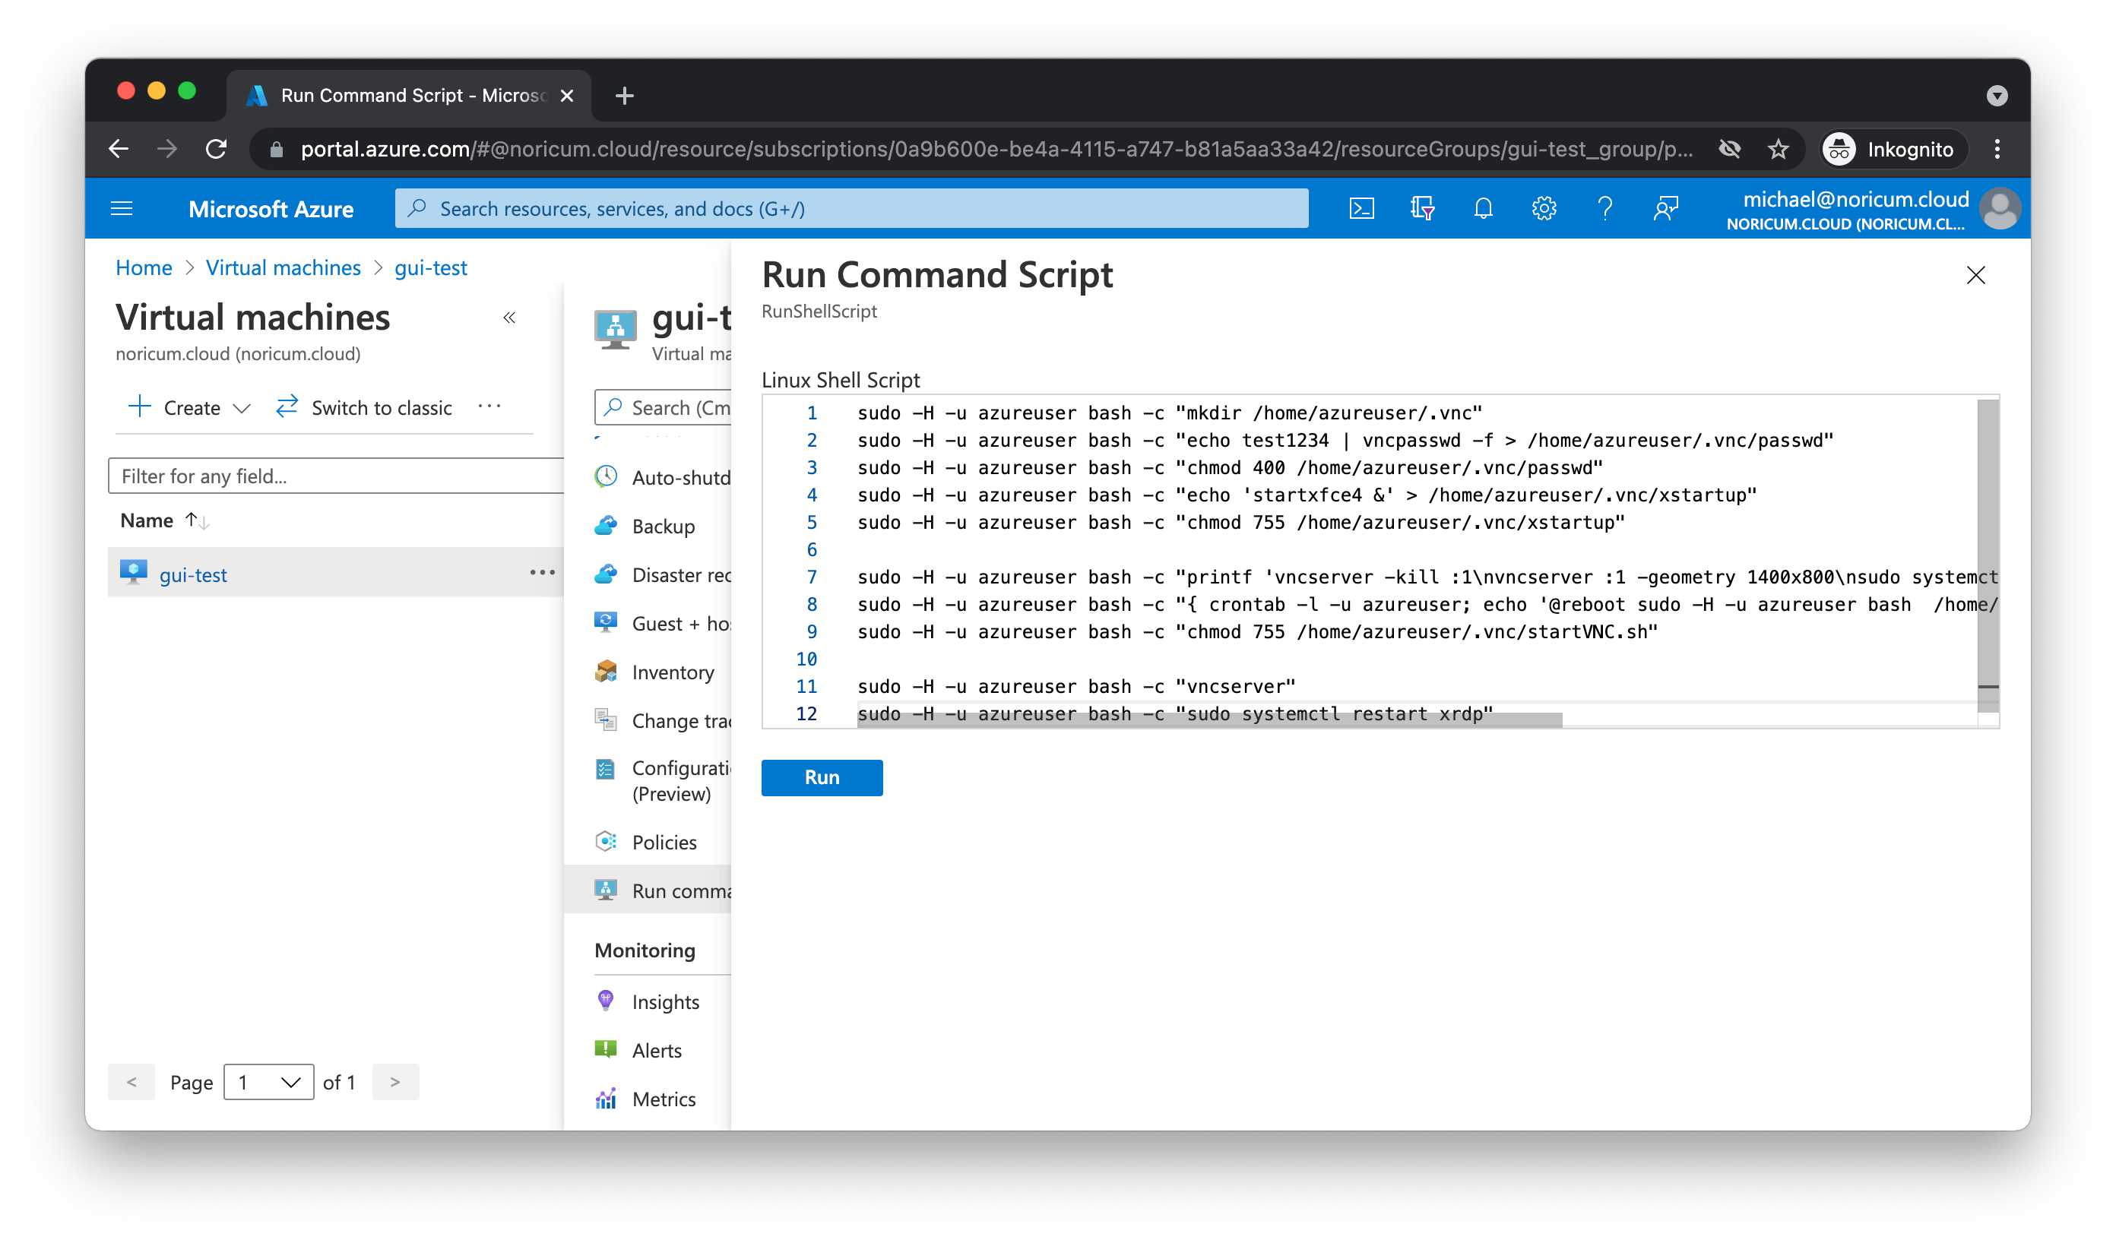Open Backup in the VM menu

pos(663,527)
